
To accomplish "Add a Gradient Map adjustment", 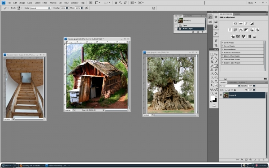I will coord(249,36).
